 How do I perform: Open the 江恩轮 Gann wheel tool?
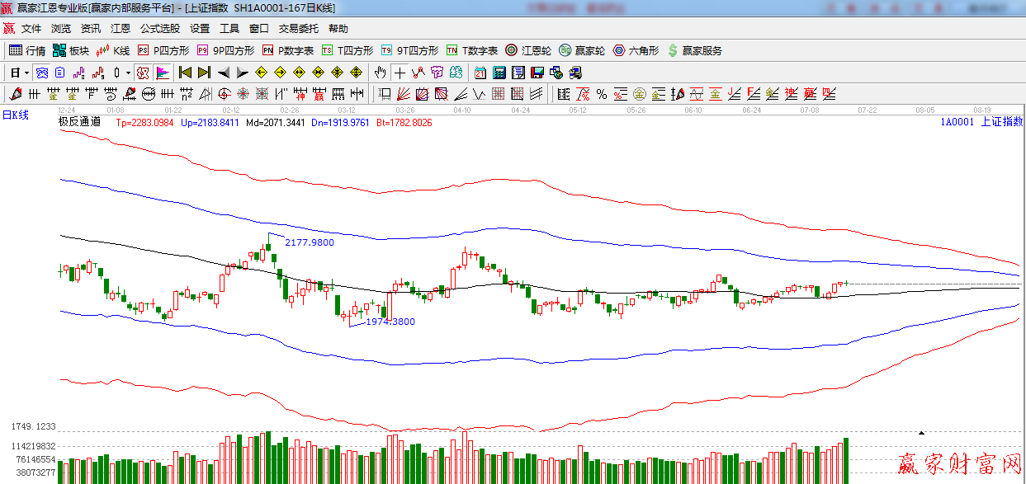click(528, 50)
